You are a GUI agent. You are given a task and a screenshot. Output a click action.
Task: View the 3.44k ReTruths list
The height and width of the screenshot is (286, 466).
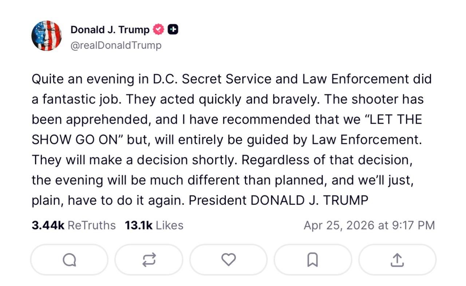click(x=74, y=225)
